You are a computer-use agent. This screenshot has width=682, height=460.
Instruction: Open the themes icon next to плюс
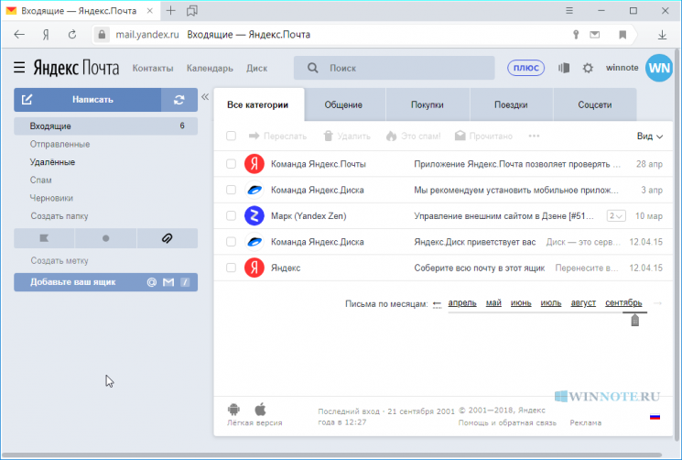[564, 68]
